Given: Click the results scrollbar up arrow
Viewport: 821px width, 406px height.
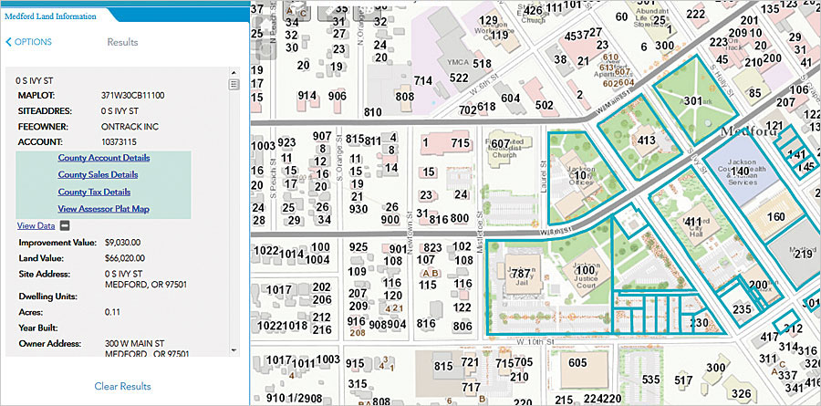Looking at the screenshot, I should coord(234,73).
